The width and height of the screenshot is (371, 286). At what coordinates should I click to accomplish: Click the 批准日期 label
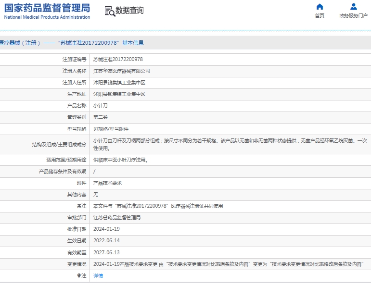pyautogui.click(x=77, y=229)
